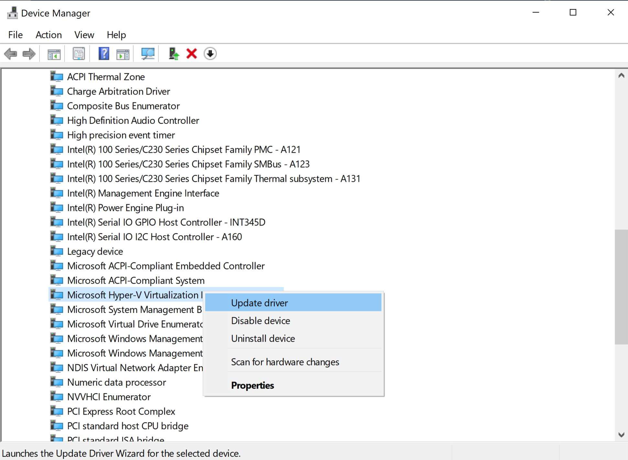The height and width of the screenshot is (460, 628).
Task: Open the File menu
Action: coord(15,35)
